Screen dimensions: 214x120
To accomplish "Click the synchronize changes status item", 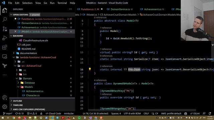I will click(19, 113).
